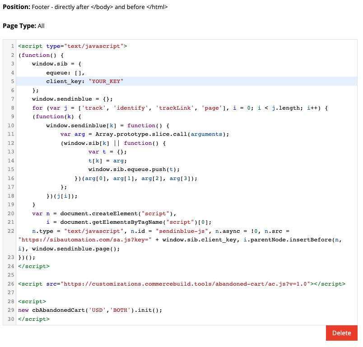Click window.sib.equeue.push(t) on line 15
The width and height of the screenshot is (363, 347).
coord(134,169)
